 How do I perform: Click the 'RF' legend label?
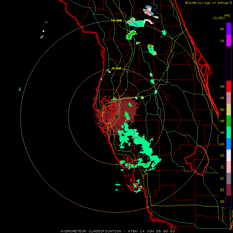tap(222, 29)
